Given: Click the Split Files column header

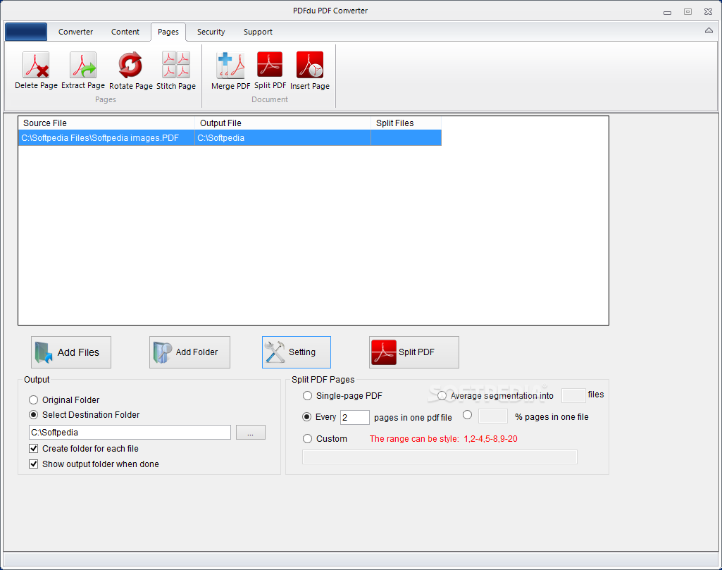Looking at the screenshot, I should click(x=406, y=123).
